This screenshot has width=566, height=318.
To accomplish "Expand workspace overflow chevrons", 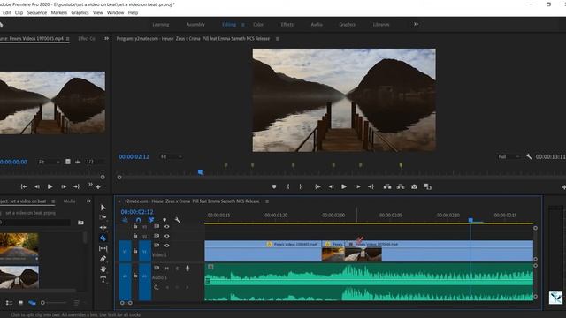I will pos(417,24).
